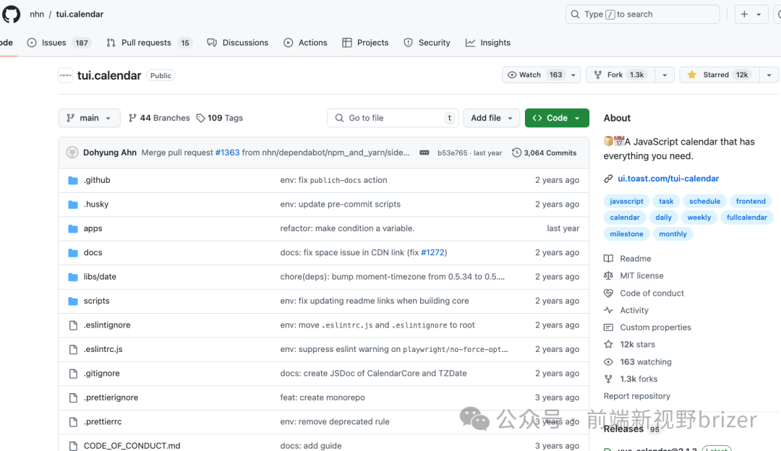This screenshot has width=781, height=451.
Task: Open the javascript topic tag
Action: click(x=626, y=201)
